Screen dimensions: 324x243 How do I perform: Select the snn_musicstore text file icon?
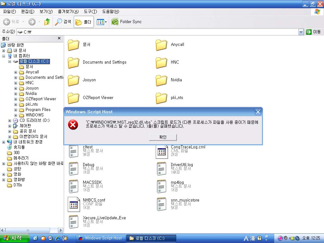162,204
